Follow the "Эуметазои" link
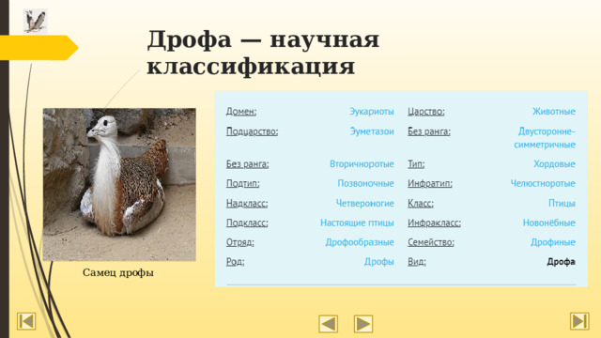The width and height of the screenshot is (601, 338). (x=372, y=131)
